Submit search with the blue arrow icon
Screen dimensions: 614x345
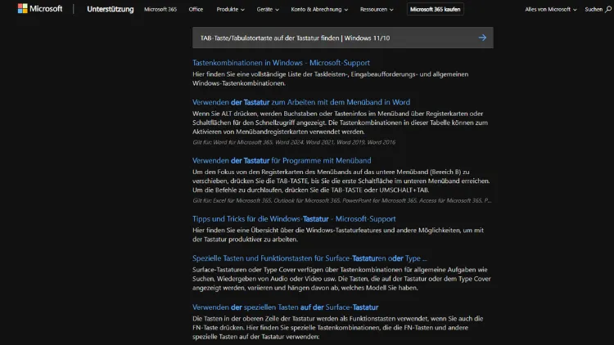[482, 38]
